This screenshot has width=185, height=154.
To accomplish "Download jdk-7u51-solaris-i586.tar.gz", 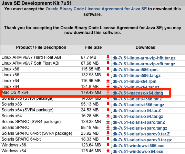I will click(x=138, y=105).
